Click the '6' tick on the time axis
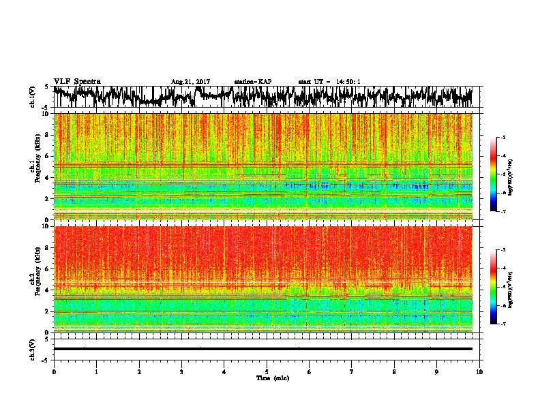The width and height of the screenshot is (540, 417). pos(310,372)
